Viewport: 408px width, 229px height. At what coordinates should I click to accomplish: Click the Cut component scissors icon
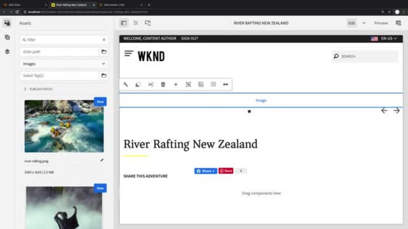point(151,84)
